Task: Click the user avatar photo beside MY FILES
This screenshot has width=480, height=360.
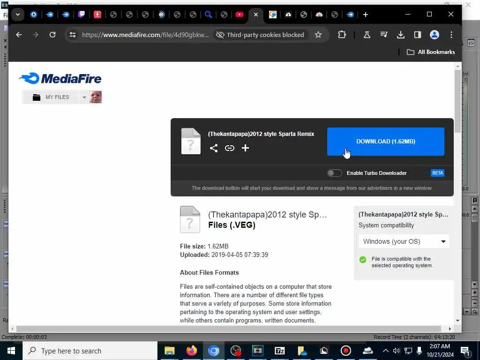Action: [96, 97]
